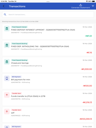Select the -₦1,000.00 amount
This screenshot has width=96, height=128.
(x=86, y=69)
